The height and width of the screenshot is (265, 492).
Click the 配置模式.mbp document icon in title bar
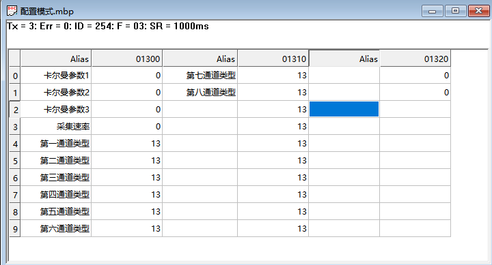[x=12, y=11]
